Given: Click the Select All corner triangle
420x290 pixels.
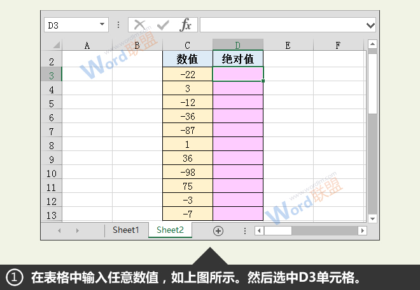Looking at the screenshot, I should click(56, 45).
